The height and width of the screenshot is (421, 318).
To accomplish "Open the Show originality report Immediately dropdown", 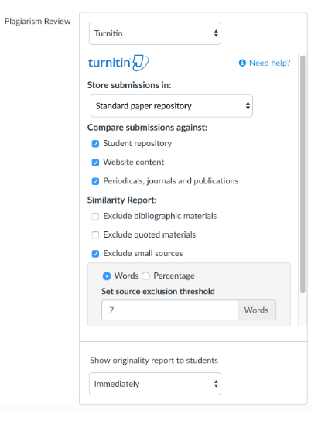I will (x=155, y=384).
